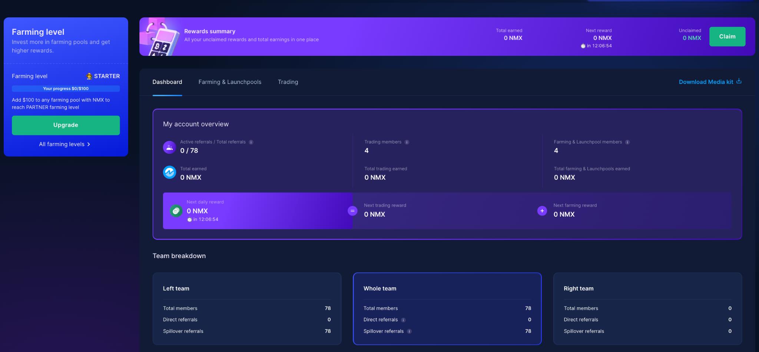This screenshot has height=352, width=759.
Task: Click the equals sign circle icon
Action: point(352,211)
